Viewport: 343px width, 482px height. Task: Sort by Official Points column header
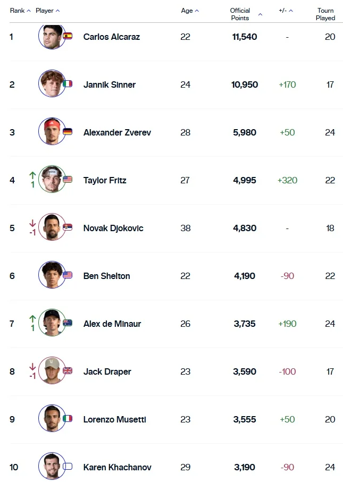coord(240,14)
